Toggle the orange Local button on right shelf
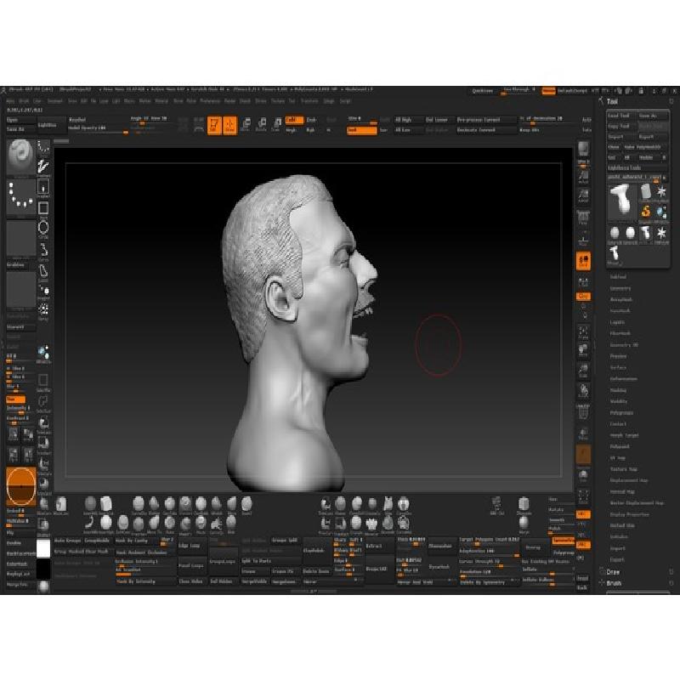 pyautogui.click(x=583, y=261)
